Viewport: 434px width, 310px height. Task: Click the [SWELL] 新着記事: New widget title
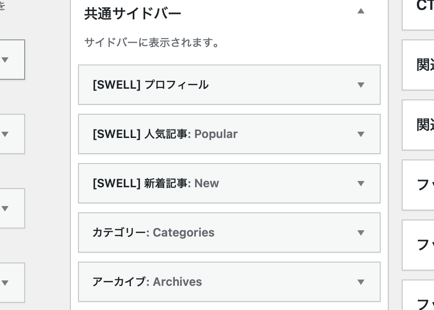156,184
